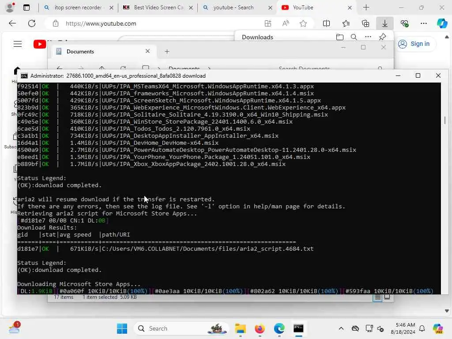Select the Documents tab in File Explorer
The image size is (452, 339).
pyautogui.click(x=103, y=51)
